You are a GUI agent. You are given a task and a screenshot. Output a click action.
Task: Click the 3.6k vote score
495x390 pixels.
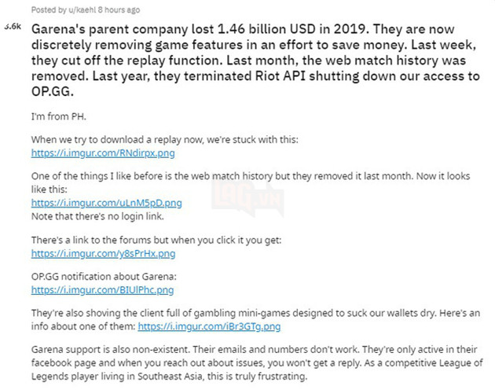coord(13,27)
